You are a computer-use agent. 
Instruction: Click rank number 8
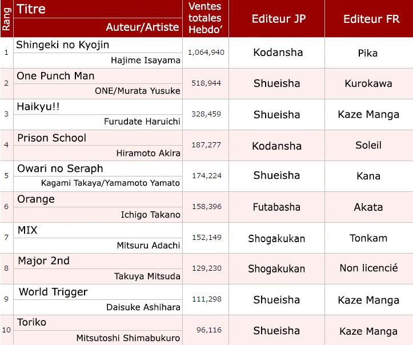click(x=6, y=268)
